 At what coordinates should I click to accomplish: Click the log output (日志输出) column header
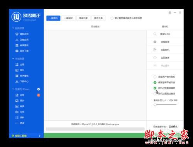(x=95, y=27)
